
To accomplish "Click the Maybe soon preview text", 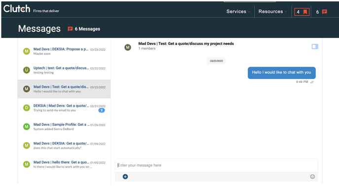I will click(42, 54).
